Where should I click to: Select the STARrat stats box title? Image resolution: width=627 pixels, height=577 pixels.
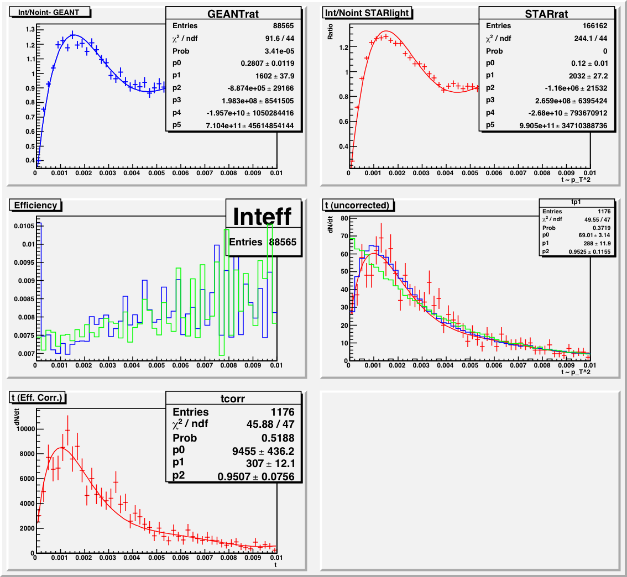coord(546,14)
